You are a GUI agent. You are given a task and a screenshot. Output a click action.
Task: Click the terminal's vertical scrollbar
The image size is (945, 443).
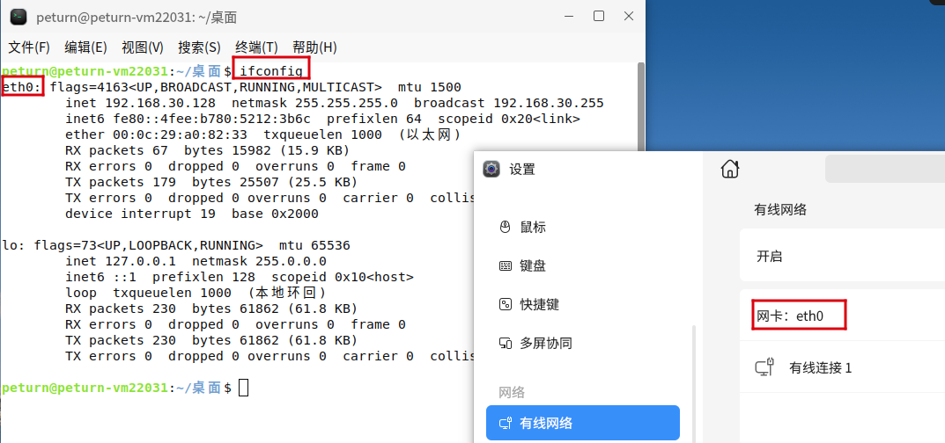640,105
